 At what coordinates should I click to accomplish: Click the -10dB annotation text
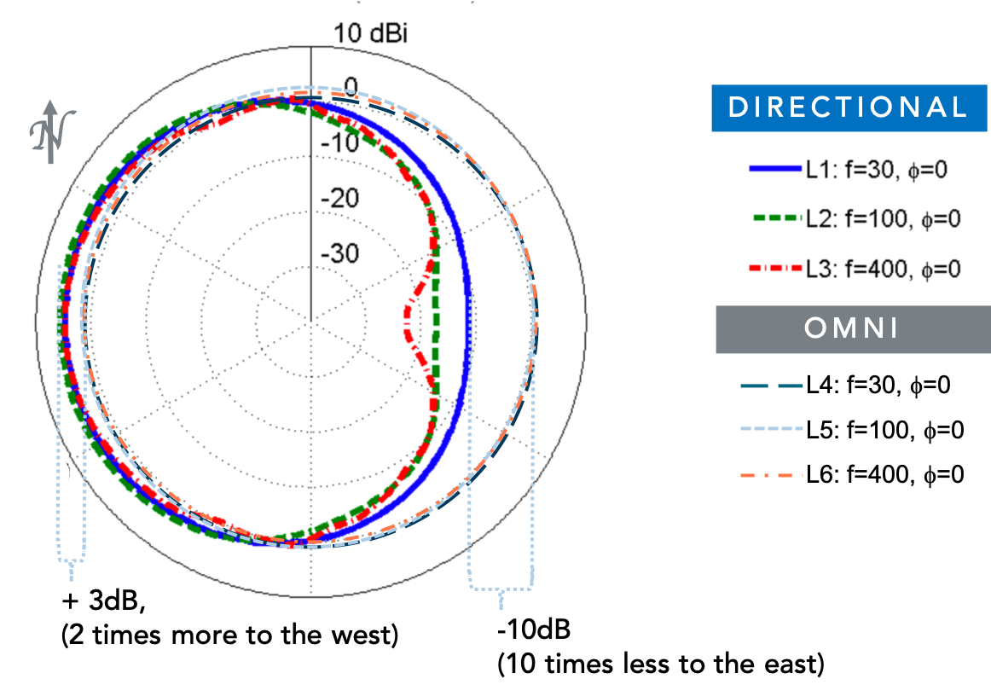coord(534,630)
